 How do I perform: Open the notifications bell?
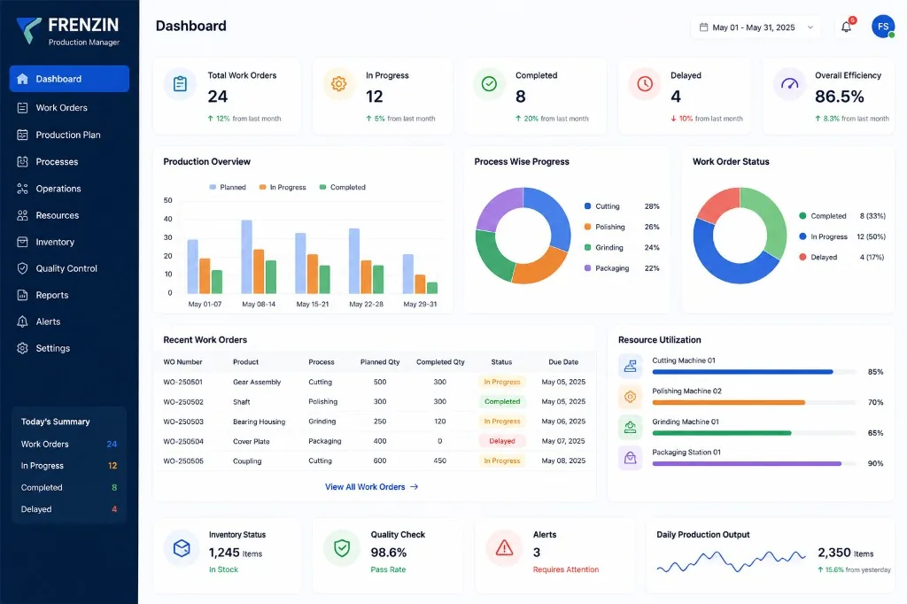coord(846,27)
